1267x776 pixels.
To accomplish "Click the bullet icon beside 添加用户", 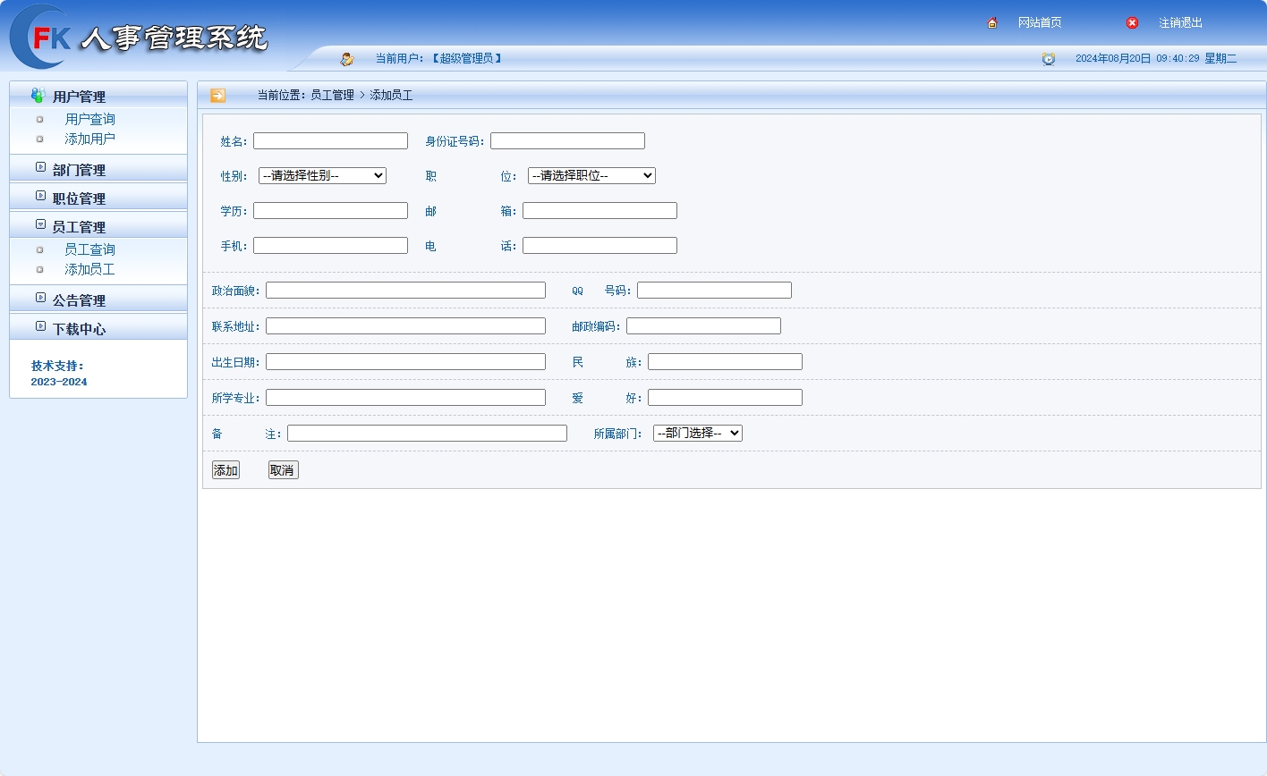I will (x=39, y=139).
